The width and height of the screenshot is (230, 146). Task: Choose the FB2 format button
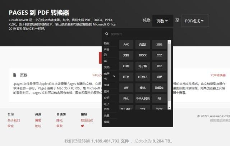(159, 66)
